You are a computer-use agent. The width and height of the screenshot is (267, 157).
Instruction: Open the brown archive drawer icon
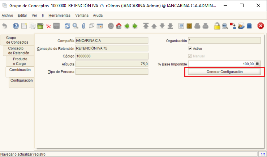click(189, 26)
